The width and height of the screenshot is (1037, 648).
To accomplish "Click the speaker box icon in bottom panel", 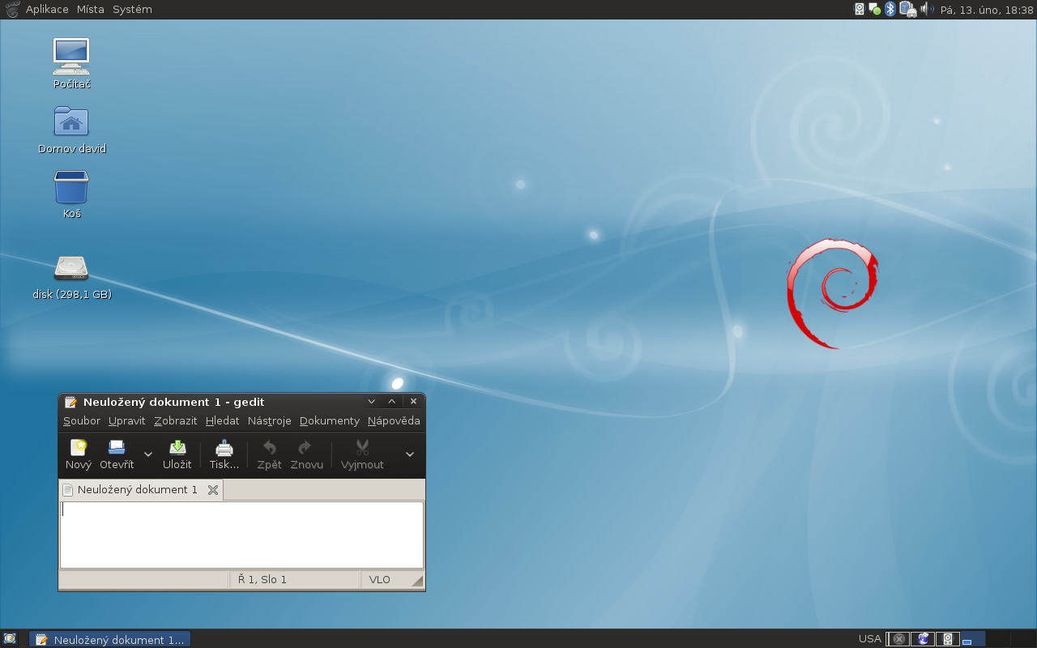I will click(x=948, y=638).
